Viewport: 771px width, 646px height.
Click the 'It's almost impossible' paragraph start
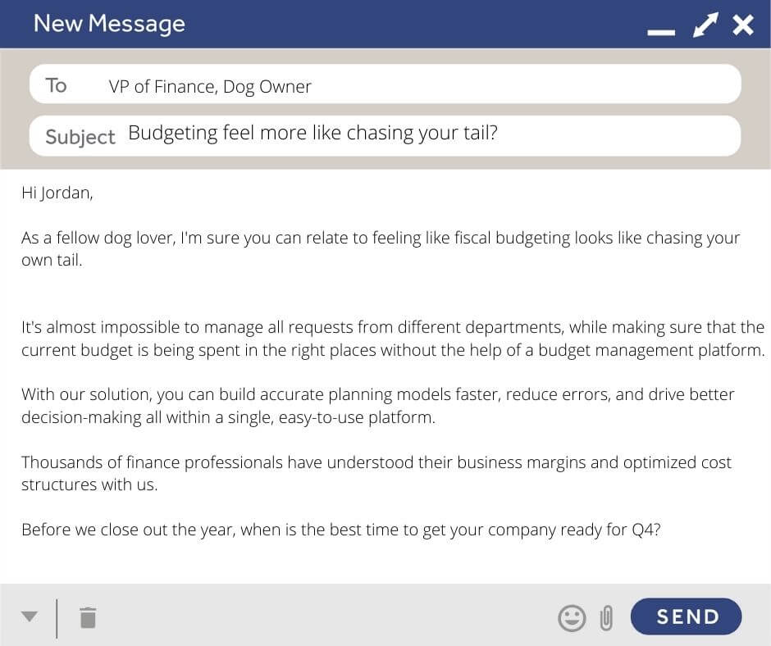[98, 327]
